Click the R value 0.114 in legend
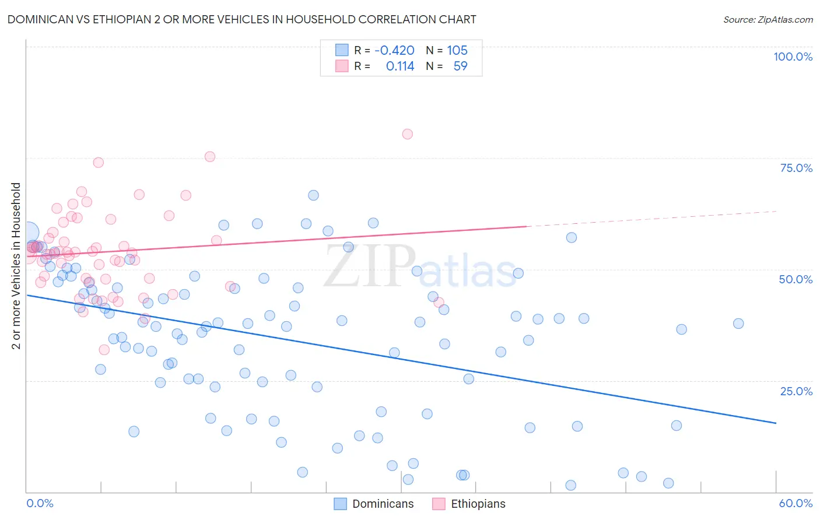Screen dimensions: 820x520 click(x=400, y=66)
